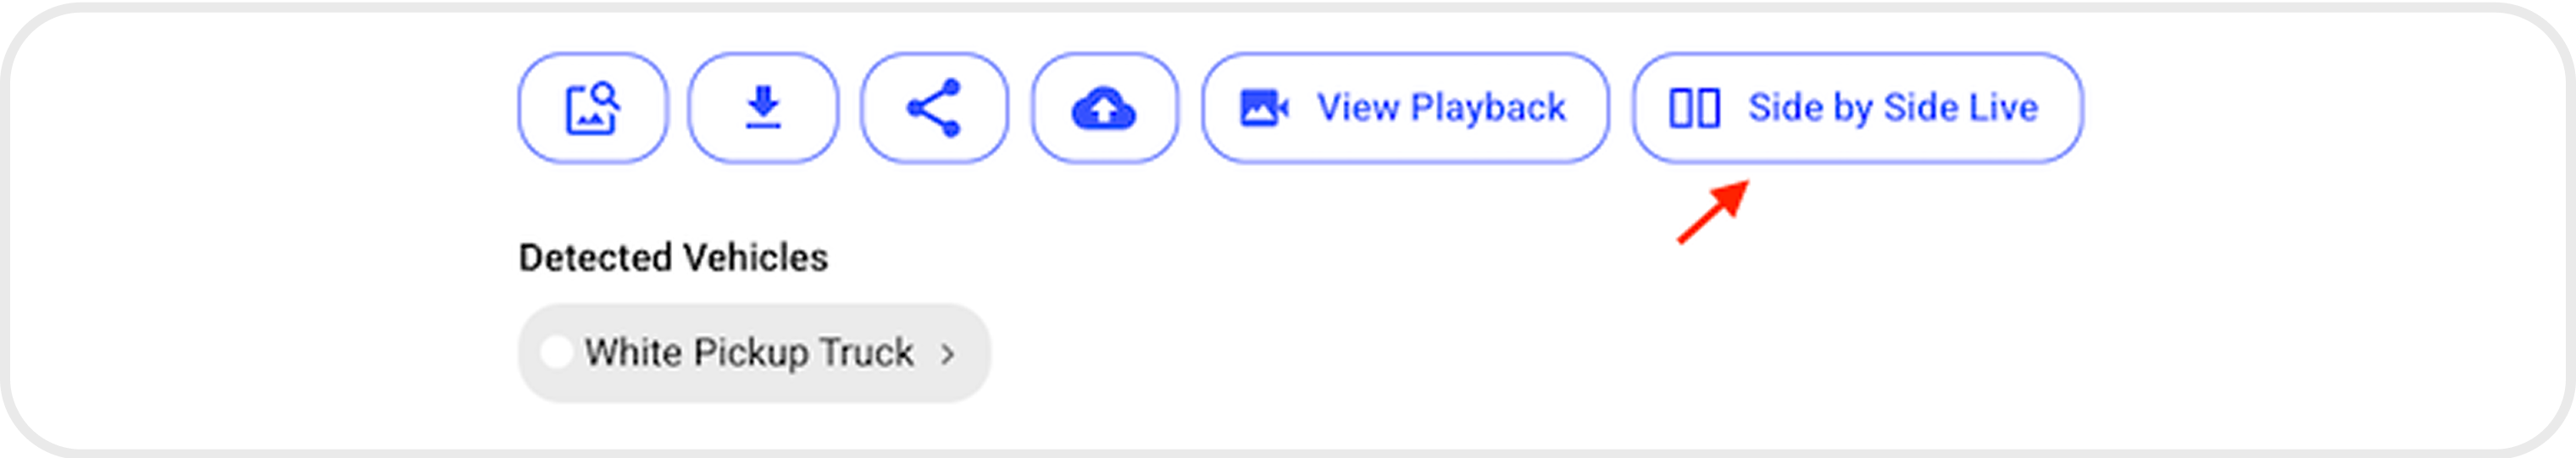Click the split-panel icon in Side by Side Live
The height and width of the screenshot is (458, 2576).
pyautogui.click(x=1694, y=108)
